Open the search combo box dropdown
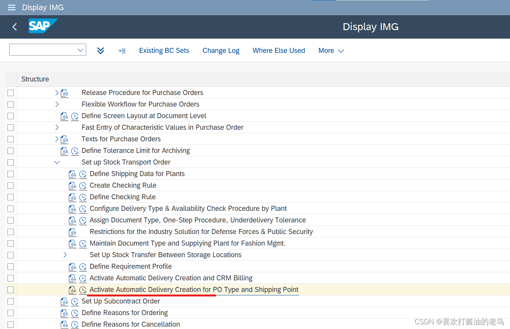The image size is (510, 329). 80,50
